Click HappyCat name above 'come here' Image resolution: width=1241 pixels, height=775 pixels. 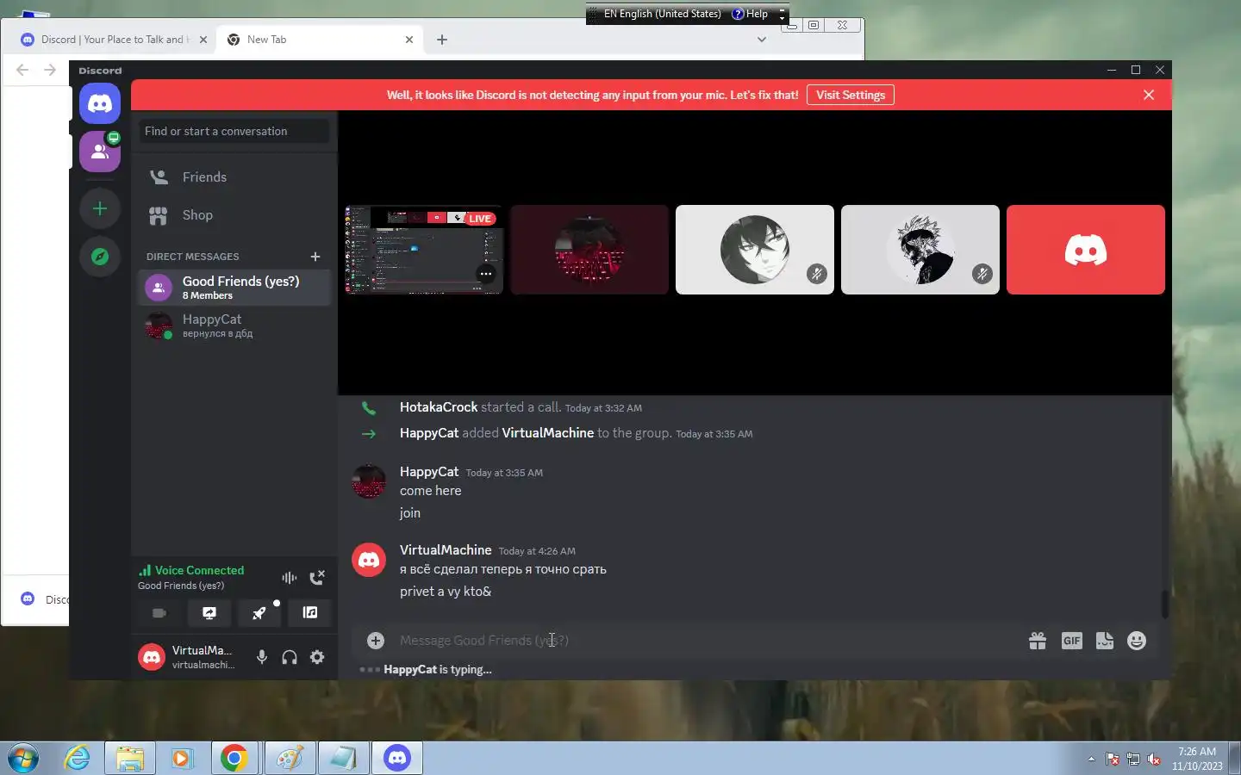(429, 472)
